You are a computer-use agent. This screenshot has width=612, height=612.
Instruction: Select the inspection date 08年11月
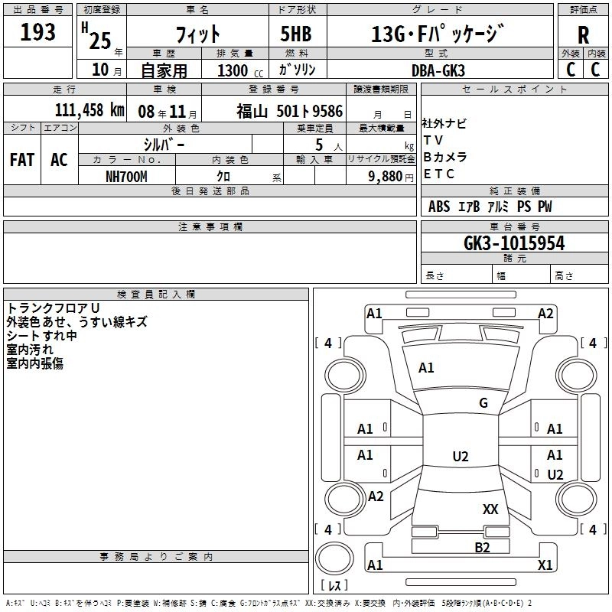coord(168,112)
